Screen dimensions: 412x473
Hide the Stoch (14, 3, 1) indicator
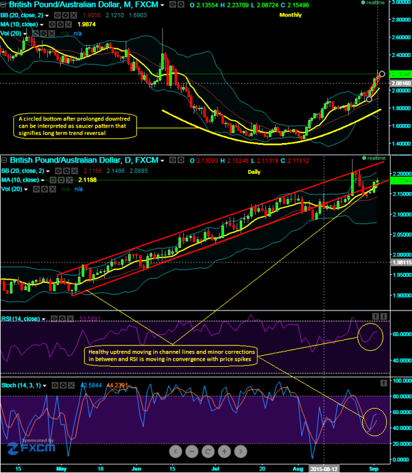[x=55, y=385]
